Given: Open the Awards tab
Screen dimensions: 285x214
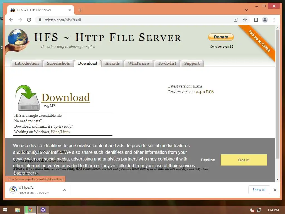Looking at the screenshot, I should [112, 63].
